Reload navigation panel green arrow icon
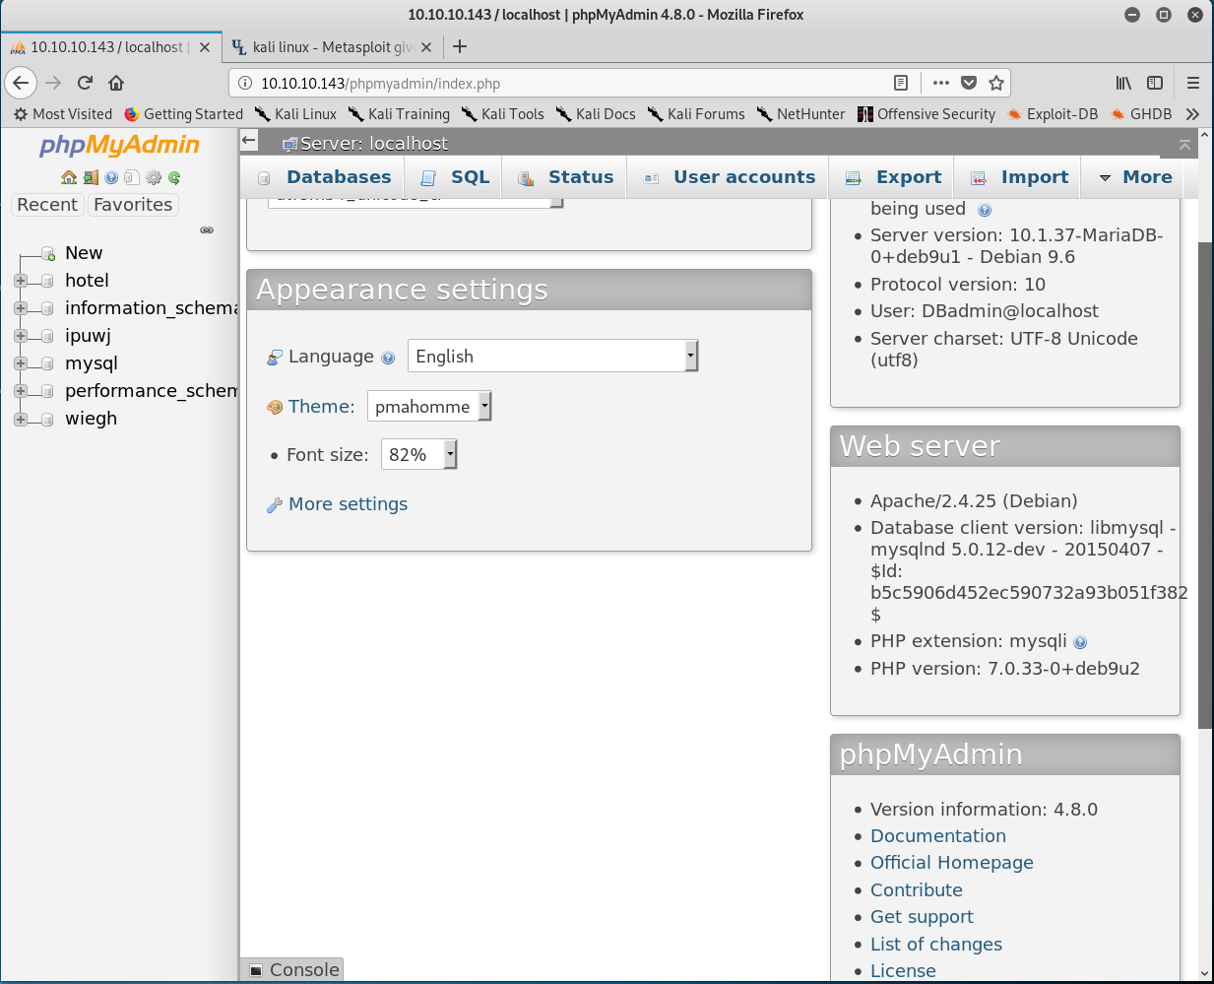Screen dimensions: 1214x984 [x=174, y=177]
